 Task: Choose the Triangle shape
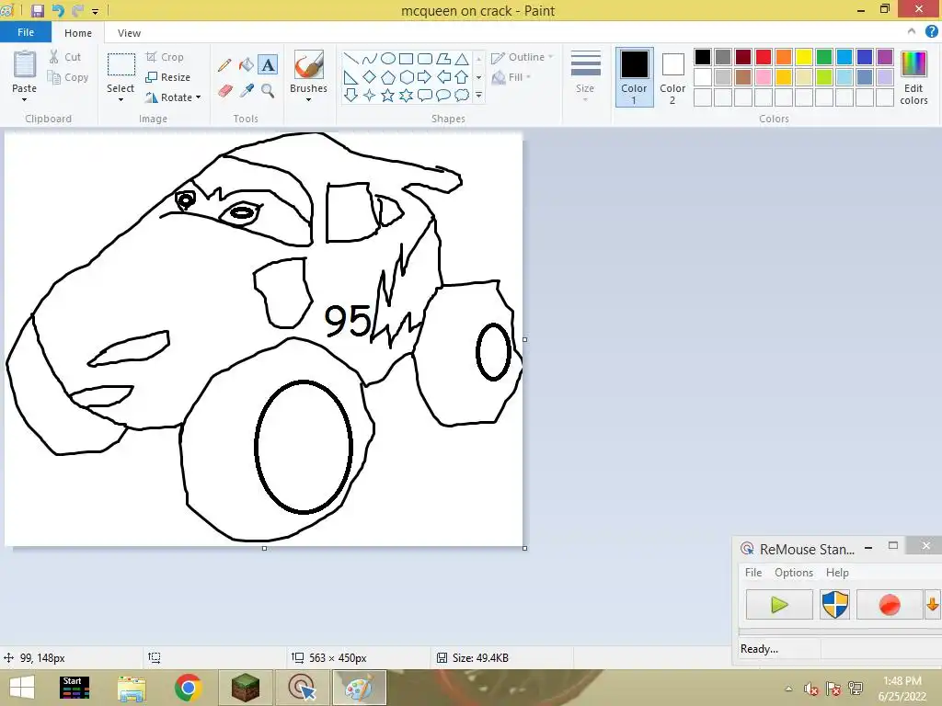tap(462, 58)
